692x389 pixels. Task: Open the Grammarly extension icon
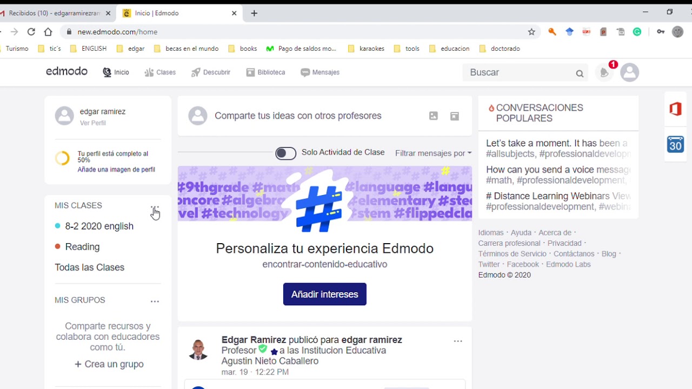pos(637,32)
